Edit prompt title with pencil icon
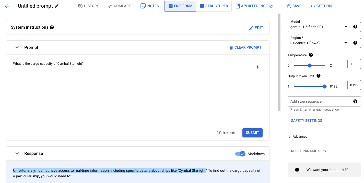 [x=57, y=6]
